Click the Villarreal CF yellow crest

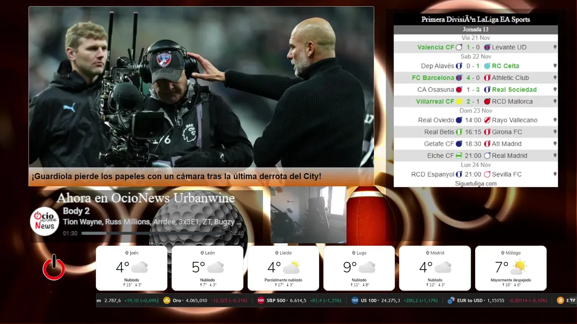(x=459, y=102)
